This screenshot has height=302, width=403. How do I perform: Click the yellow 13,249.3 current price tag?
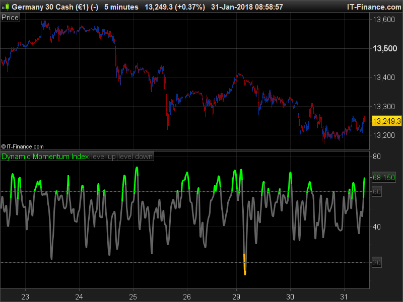pyautogui.click(x=386, y=121)
